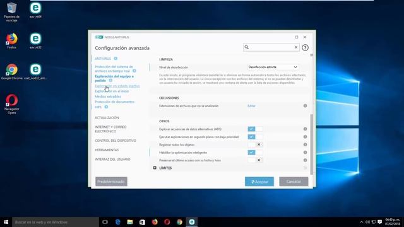Enable Registrar todos los objetos
The image size is (404, 227).
[255, 144]
